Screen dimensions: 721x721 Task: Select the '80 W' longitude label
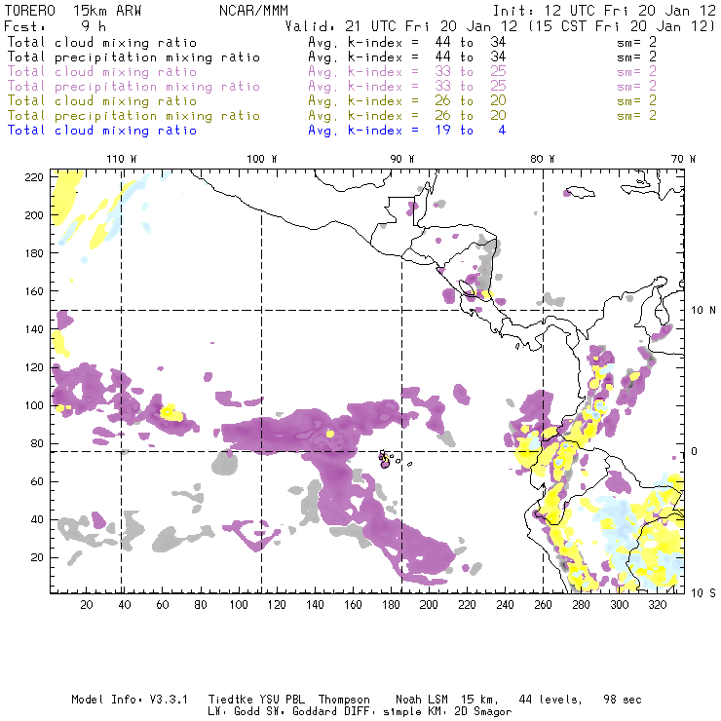543,159
